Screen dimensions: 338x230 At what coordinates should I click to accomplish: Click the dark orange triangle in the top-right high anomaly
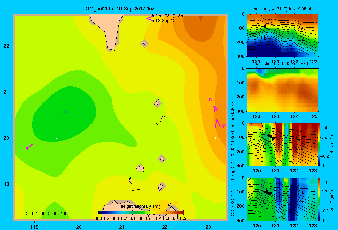pos(201,18)
